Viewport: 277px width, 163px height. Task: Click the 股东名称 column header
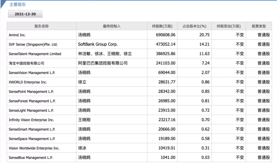(x=42, y=26)
